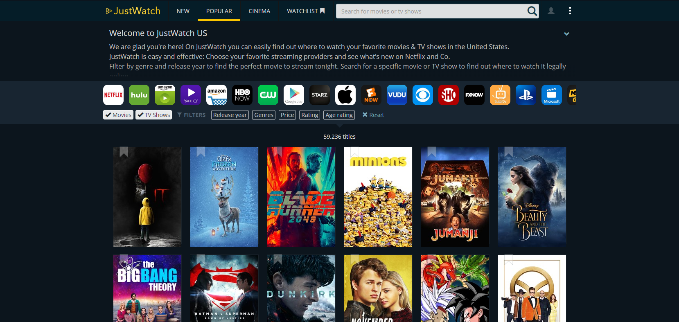679x322 pixels.
Task: Bookmark Beauty and the Beast
Action: pyautogui.click(x=508, y=152)
